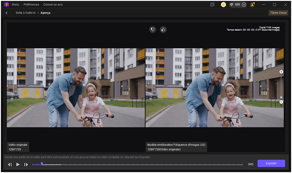
Task: Click the Temps restant status text
Action: click(253, 30)
